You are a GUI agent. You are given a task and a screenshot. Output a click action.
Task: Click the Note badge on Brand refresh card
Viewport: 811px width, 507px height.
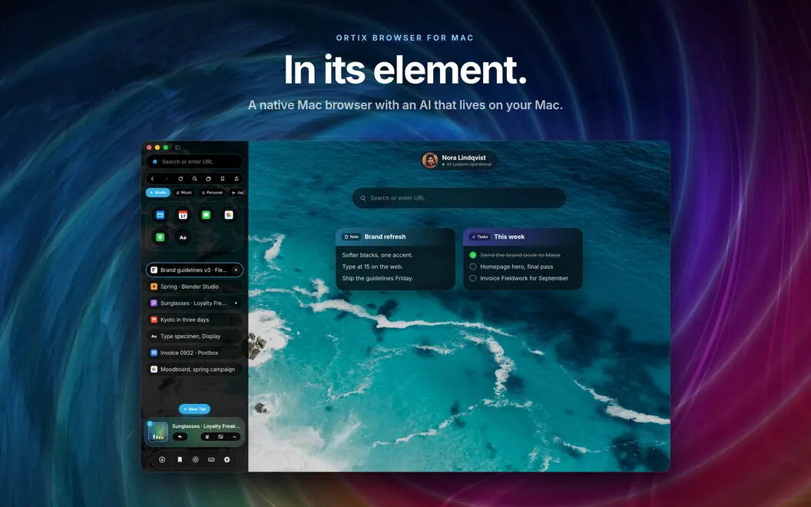(352, 237)
